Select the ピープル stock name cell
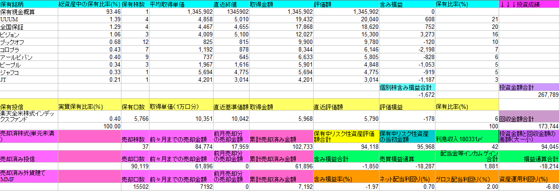 coord(29,65)
